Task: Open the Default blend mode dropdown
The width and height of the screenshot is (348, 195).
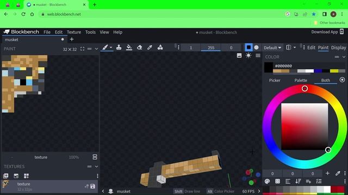Action: 272,48
